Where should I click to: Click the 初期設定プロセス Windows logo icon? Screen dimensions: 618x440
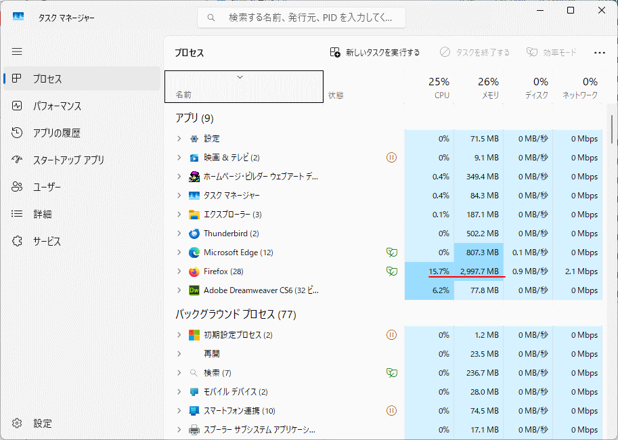[x=194, y=335]
